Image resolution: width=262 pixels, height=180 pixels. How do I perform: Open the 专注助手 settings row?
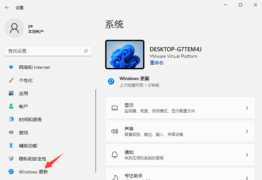pos(180,176)
